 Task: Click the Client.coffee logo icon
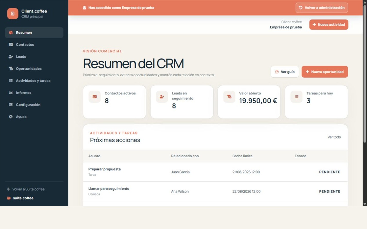[x=13, y=14]
